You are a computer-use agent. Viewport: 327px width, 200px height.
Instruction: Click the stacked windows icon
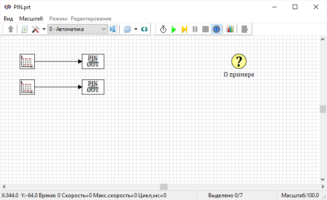127,29
